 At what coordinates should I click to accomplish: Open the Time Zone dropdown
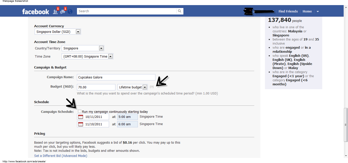point(87,56)
